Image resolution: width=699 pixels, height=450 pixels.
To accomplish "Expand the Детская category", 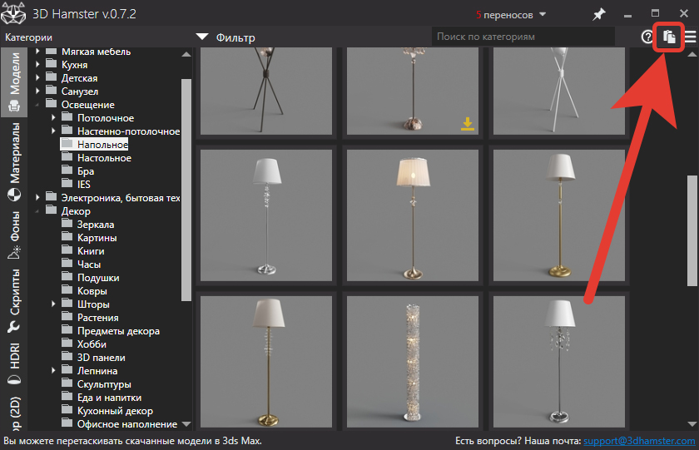I will tap(37, 78).
